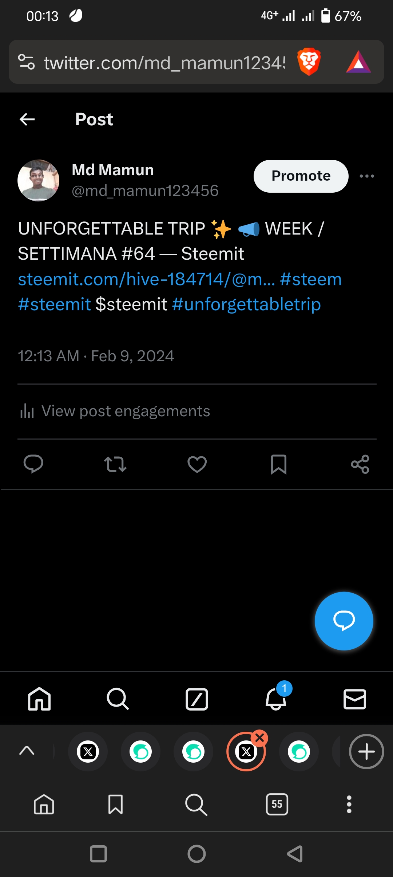This screenshot has height=877, width=393.
Task: Open notifications bell with badge
Action: point(276,699)
